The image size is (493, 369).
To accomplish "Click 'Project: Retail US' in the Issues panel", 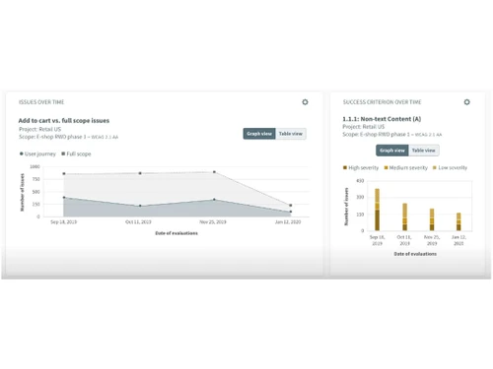I will coord(39,129).
